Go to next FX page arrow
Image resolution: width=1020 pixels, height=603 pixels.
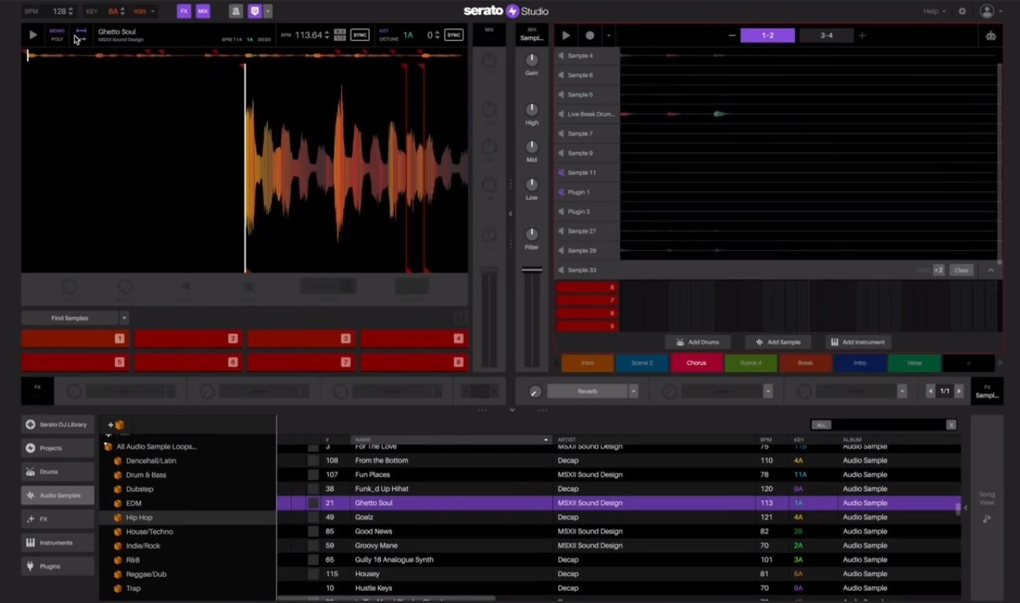coord(959,390)
